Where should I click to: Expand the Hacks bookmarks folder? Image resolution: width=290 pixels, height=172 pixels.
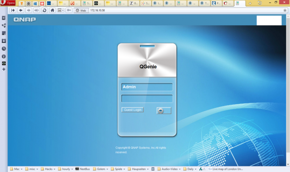pos(48,169)
